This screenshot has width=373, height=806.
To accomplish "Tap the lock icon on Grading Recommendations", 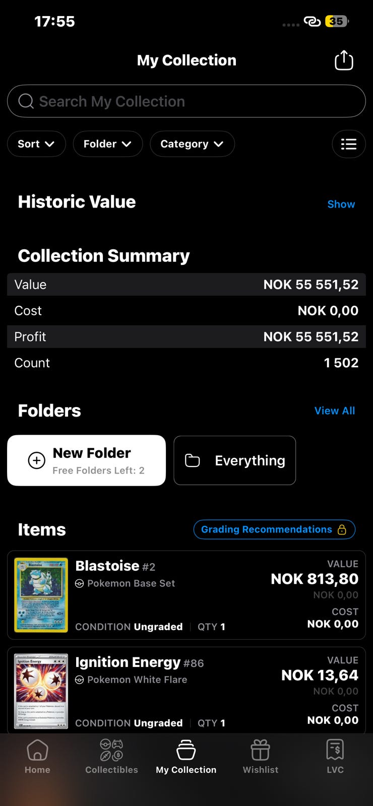I will click(x=342, y=529).
